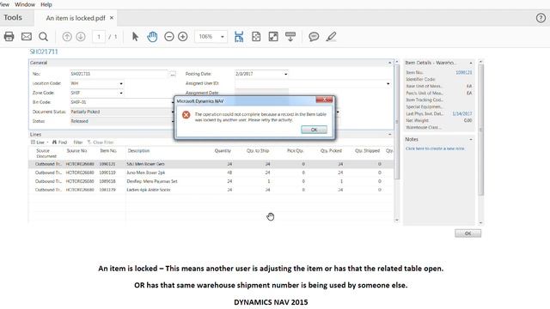Open the Location Code dropdown

click(x=121, y=83)
